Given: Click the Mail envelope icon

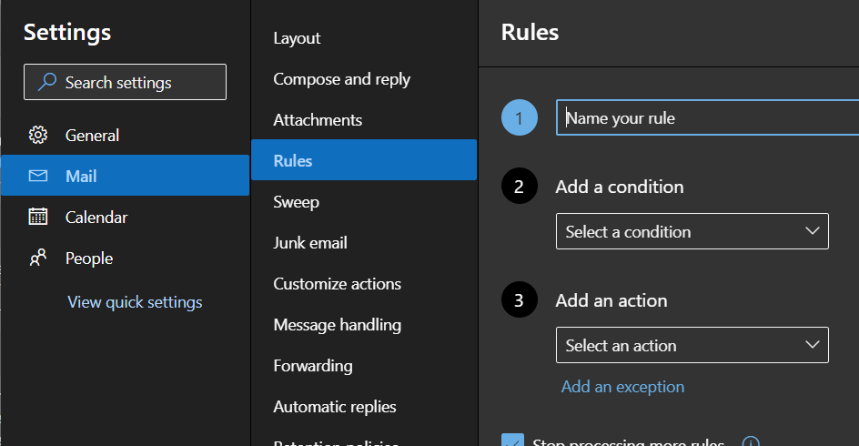Looking at the screenshot, I should click(x=38, y=176).
